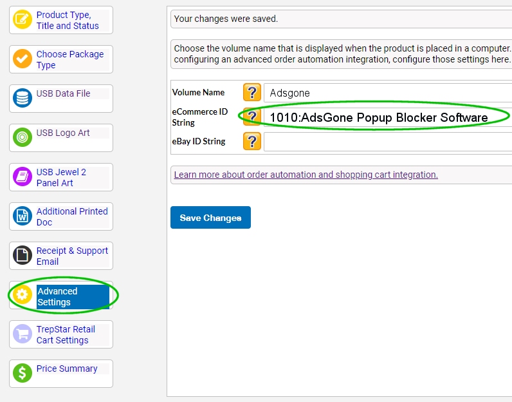Open the Price Summary page
Viewport: 512px width, 402px height.
(67, 368)
